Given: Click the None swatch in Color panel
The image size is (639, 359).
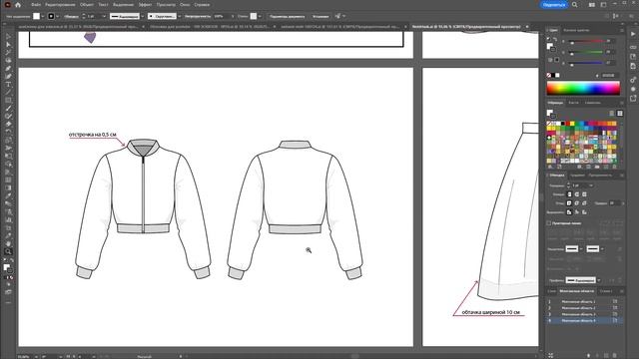Looking at the screenshot, I should pos(548,76).
